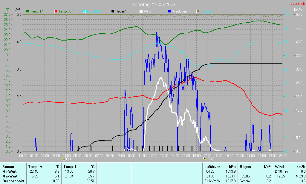
Task: Click the 'Temp. I.' table column header
Action: click(x=70, y=167)
